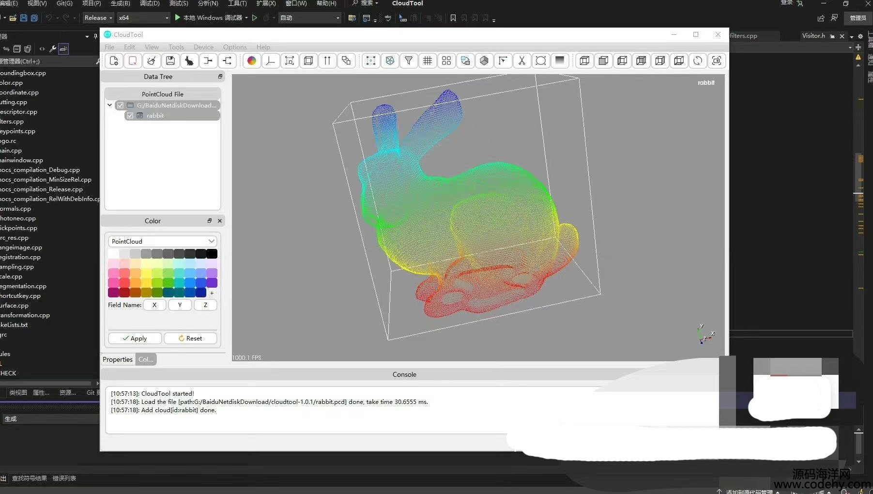Click the hash grid sampling icon
Viewport: 873px width, 494px height.
click(x=428, y=61)
